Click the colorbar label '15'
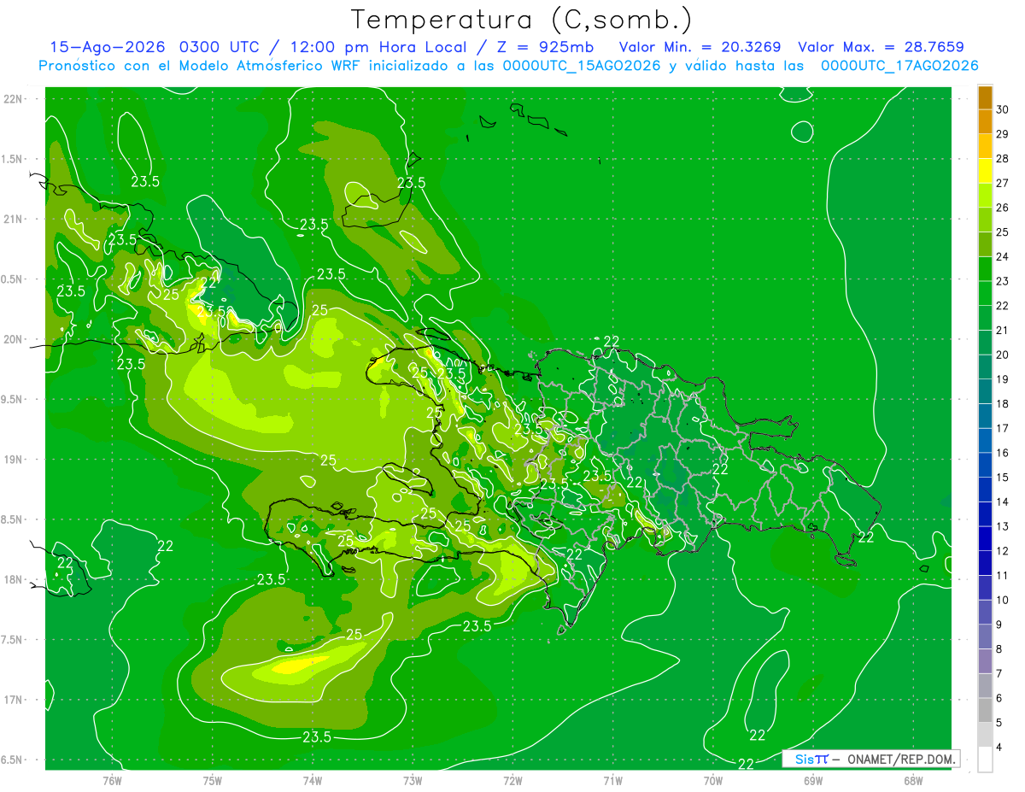This screenshot has width=1025, height=792. [1003, 477]
